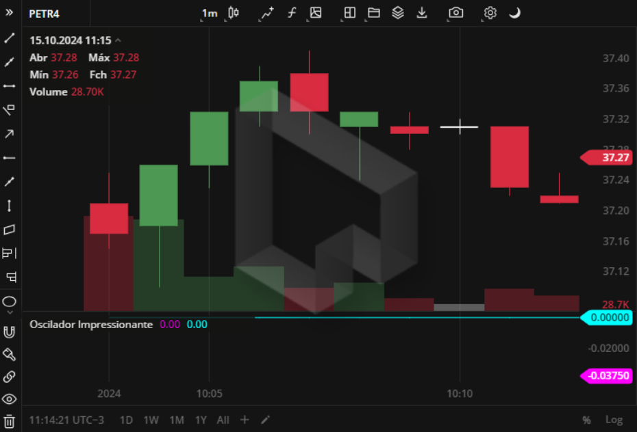Add a custom range with plus button

point(245,420)
